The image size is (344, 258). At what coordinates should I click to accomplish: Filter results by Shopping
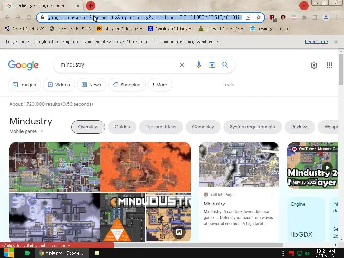pos(127,85)
